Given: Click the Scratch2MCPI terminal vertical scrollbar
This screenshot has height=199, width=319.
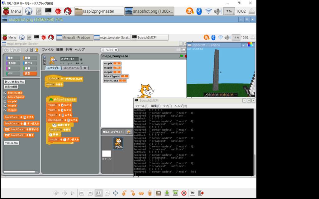Looking at the screenshot, I should click(255, 164).
